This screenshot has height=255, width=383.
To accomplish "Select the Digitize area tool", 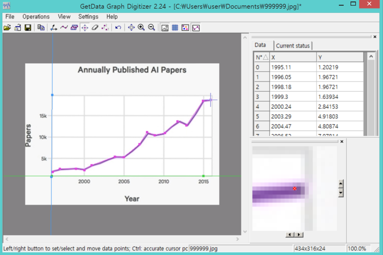I will [x=74, y=28].
